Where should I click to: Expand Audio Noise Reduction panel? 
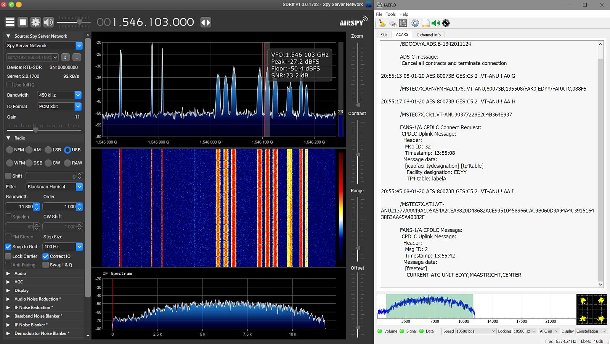coord(8,299)
